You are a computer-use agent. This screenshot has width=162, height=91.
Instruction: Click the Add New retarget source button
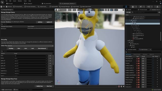(x=40, y=22)
